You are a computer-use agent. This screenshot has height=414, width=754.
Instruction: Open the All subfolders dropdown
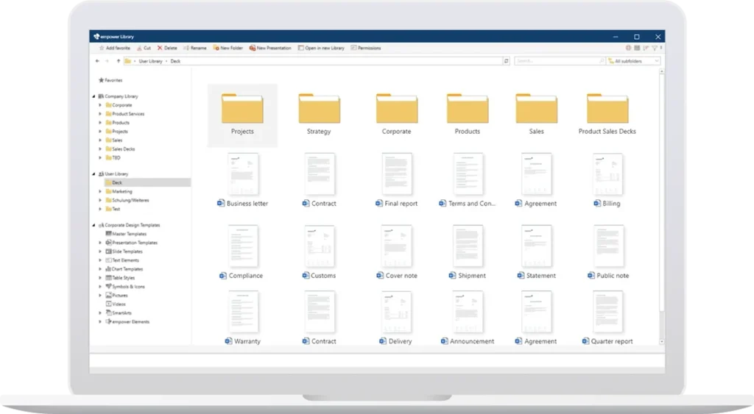(x=633, y=61)
